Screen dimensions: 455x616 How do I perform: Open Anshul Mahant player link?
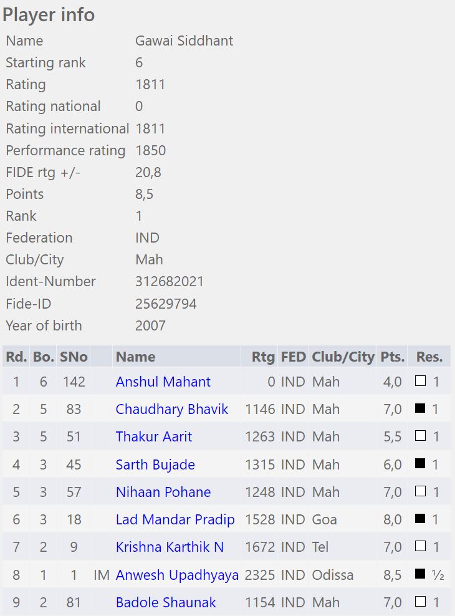pyautogui.click(x=163, y=382)
